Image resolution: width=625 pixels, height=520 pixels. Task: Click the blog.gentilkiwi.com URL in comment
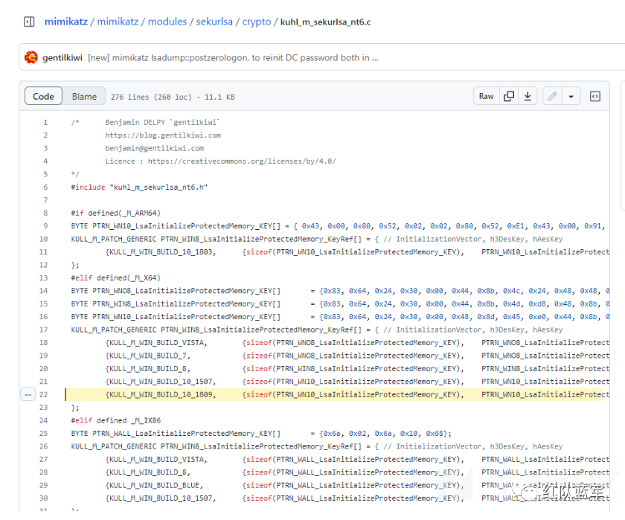[163, 135]
